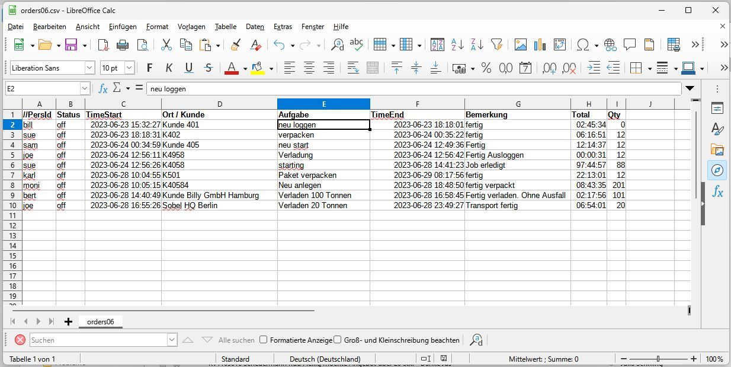Click the Print icon in the toolbar
Screen dimensions: 731x367
pyautogui.click(x=123, y=45)
